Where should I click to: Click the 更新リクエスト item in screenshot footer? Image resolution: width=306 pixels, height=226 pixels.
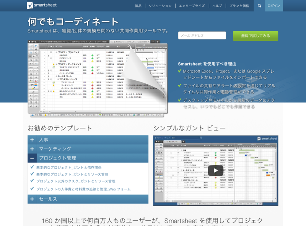click(x=106, y=115)
